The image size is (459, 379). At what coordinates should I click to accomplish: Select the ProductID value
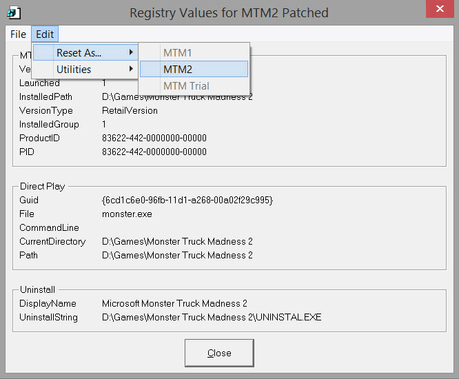[x=154, y=138]
